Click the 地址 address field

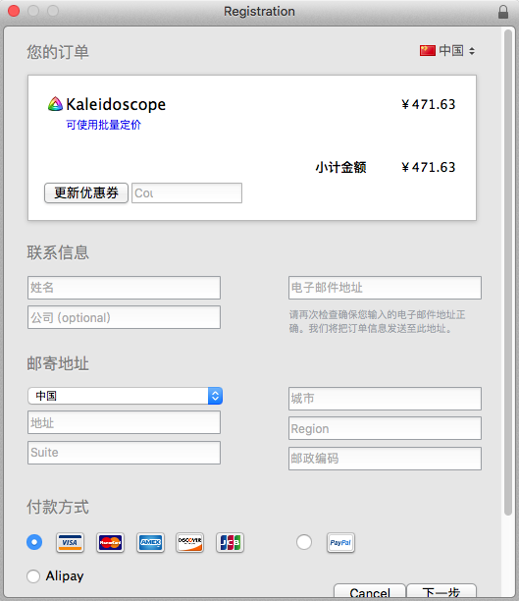pos(124,422)
